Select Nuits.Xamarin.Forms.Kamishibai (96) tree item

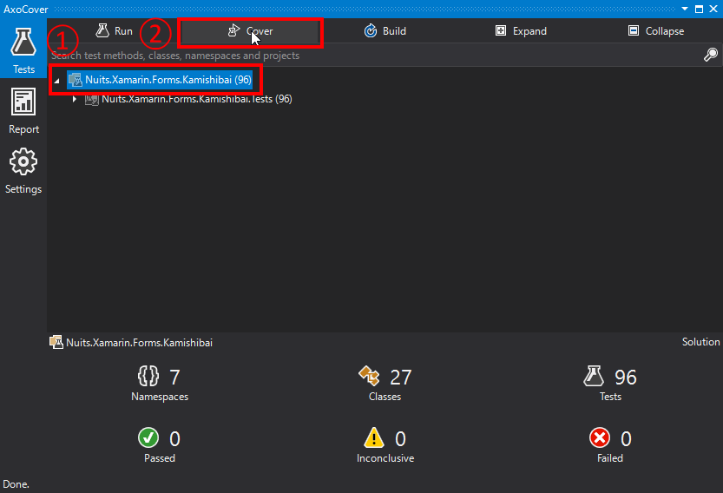click(160, 80)
